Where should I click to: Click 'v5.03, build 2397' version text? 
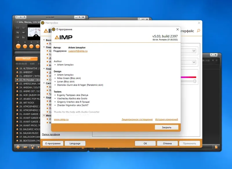165,36
